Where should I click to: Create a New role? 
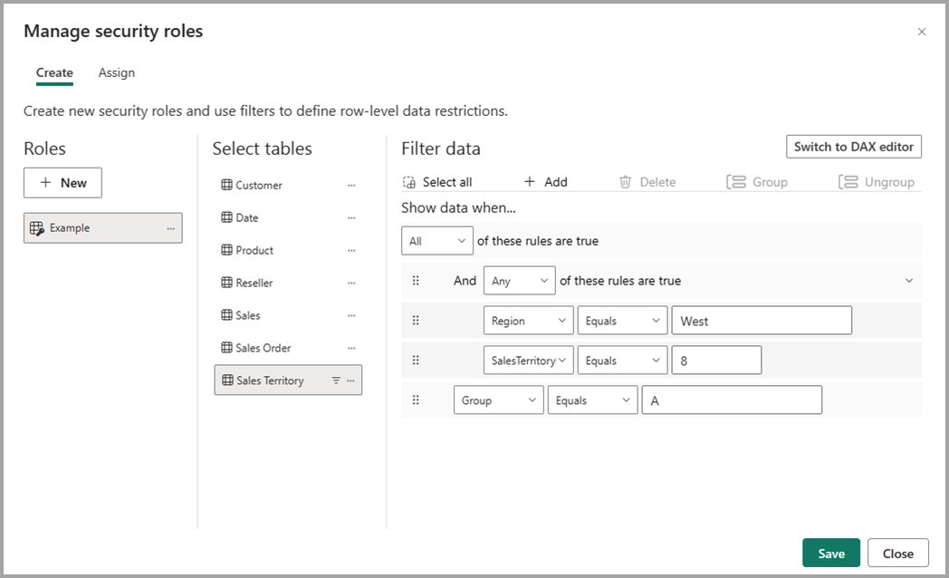tap(62, 183)
